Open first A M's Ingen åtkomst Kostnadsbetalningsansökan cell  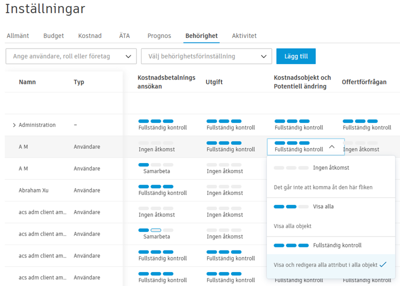[156, 146]
